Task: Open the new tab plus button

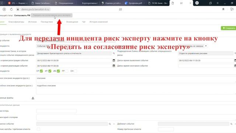Action: [x=197, y=3]
